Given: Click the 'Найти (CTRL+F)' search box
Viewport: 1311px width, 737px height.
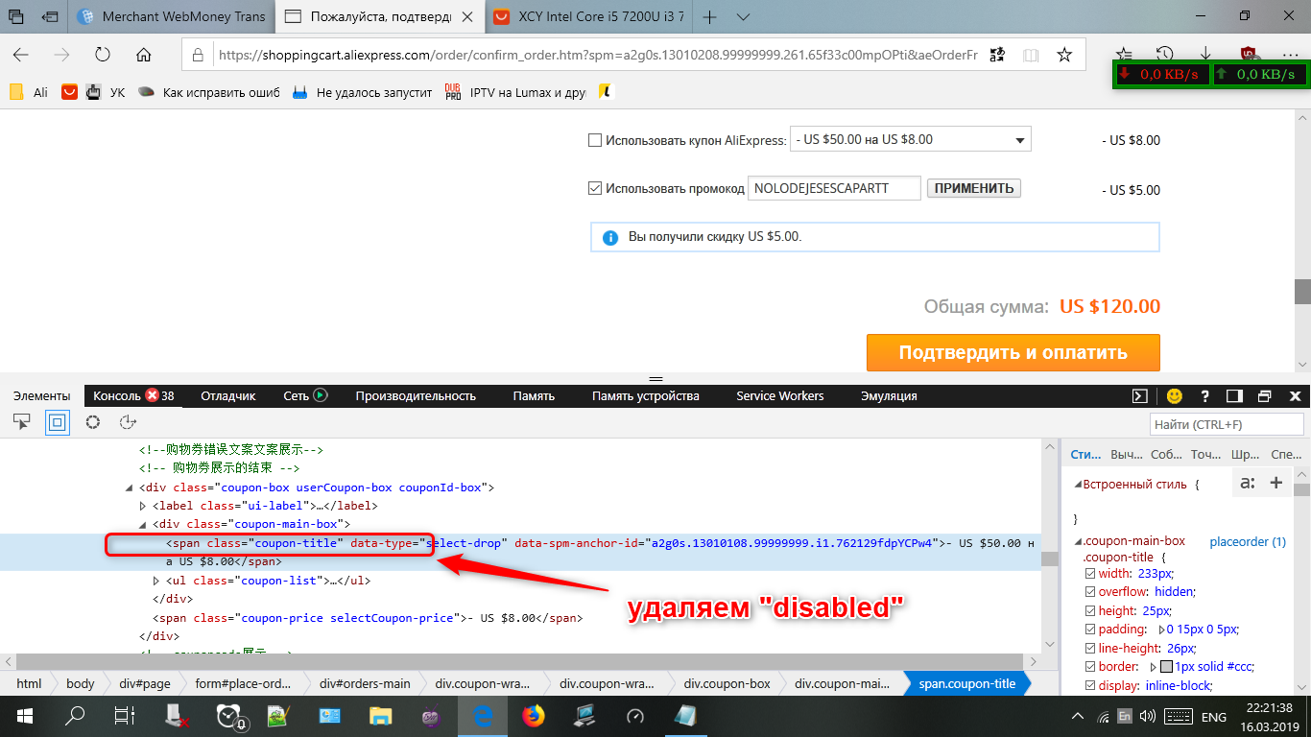Looking at the screenshot, I should tap(1227, 424).
